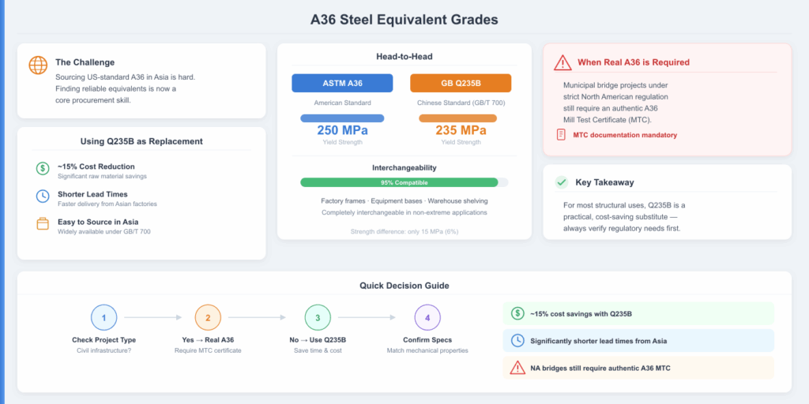Click the clock icon beside Shorter Lead Times

tap(43, 196)
